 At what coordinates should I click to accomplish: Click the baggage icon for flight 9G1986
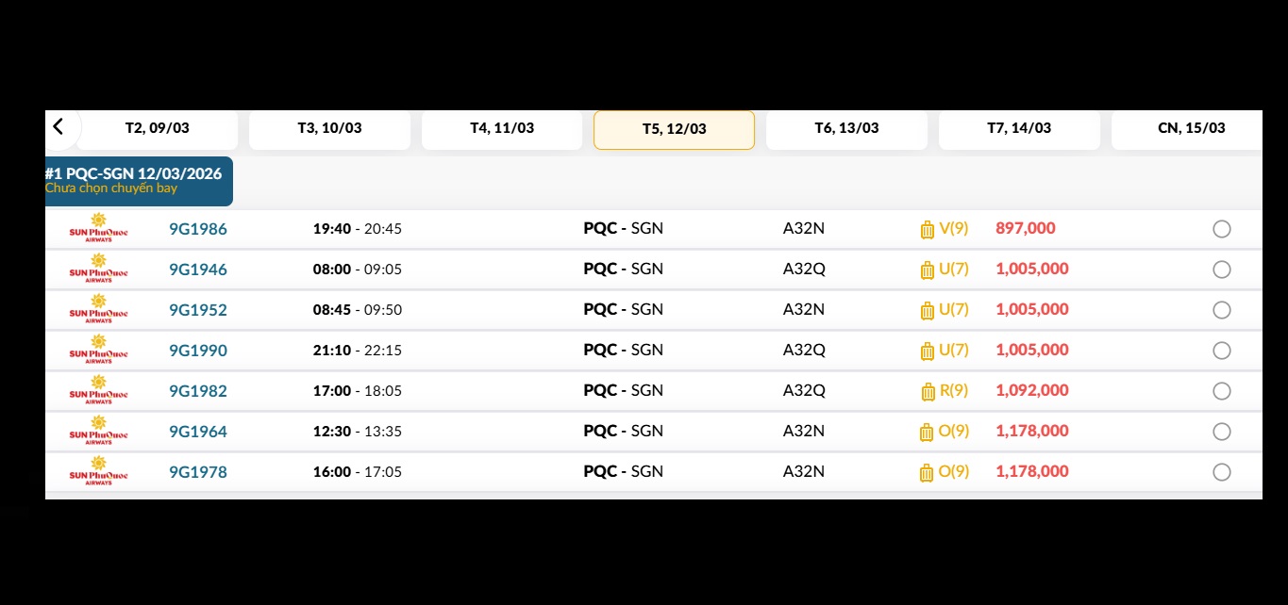tap(927, 229)
